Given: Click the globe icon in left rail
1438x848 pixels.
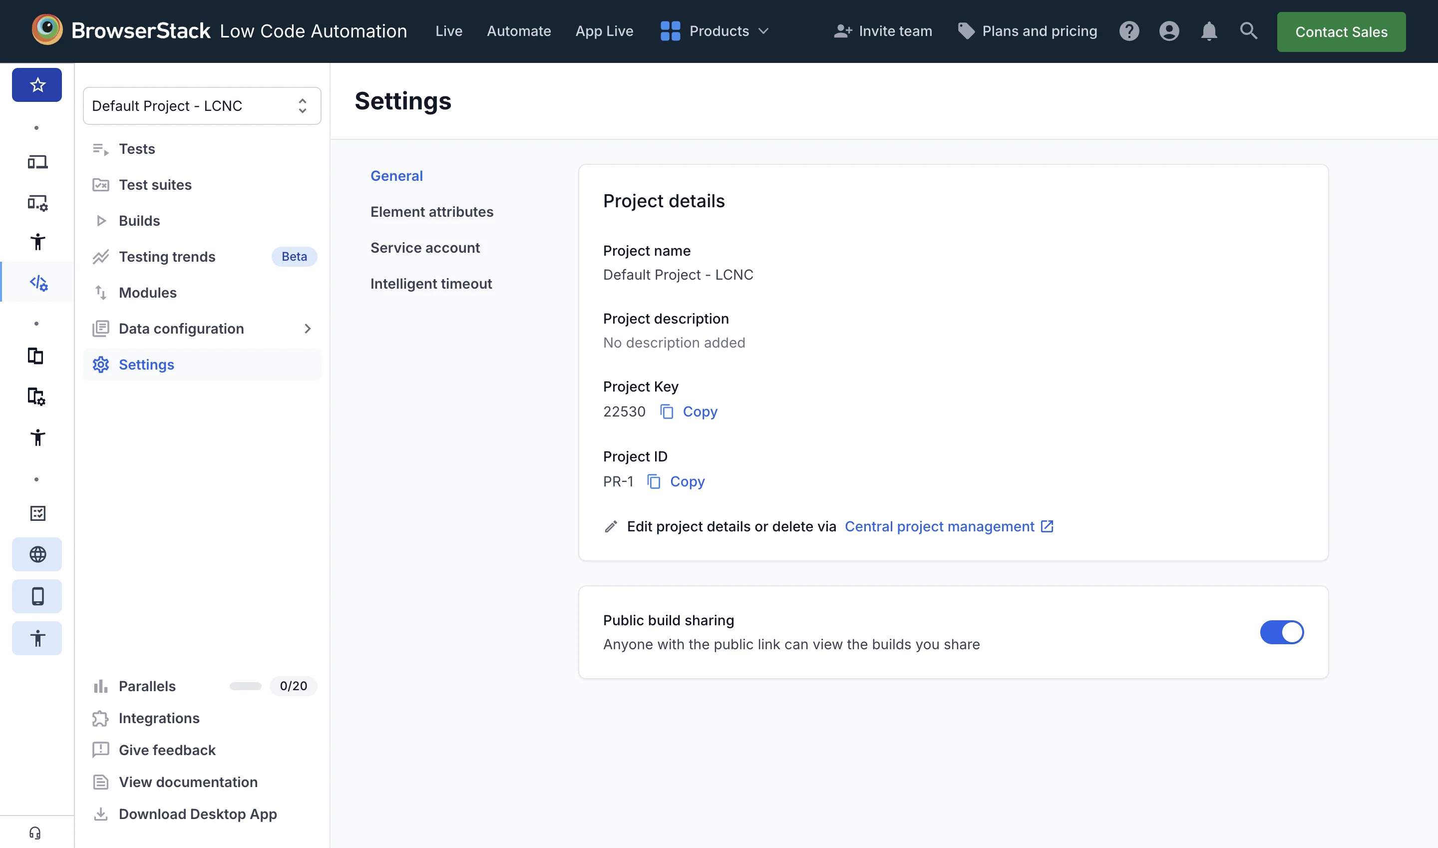Looking at the screenshot, I should 37,554.
